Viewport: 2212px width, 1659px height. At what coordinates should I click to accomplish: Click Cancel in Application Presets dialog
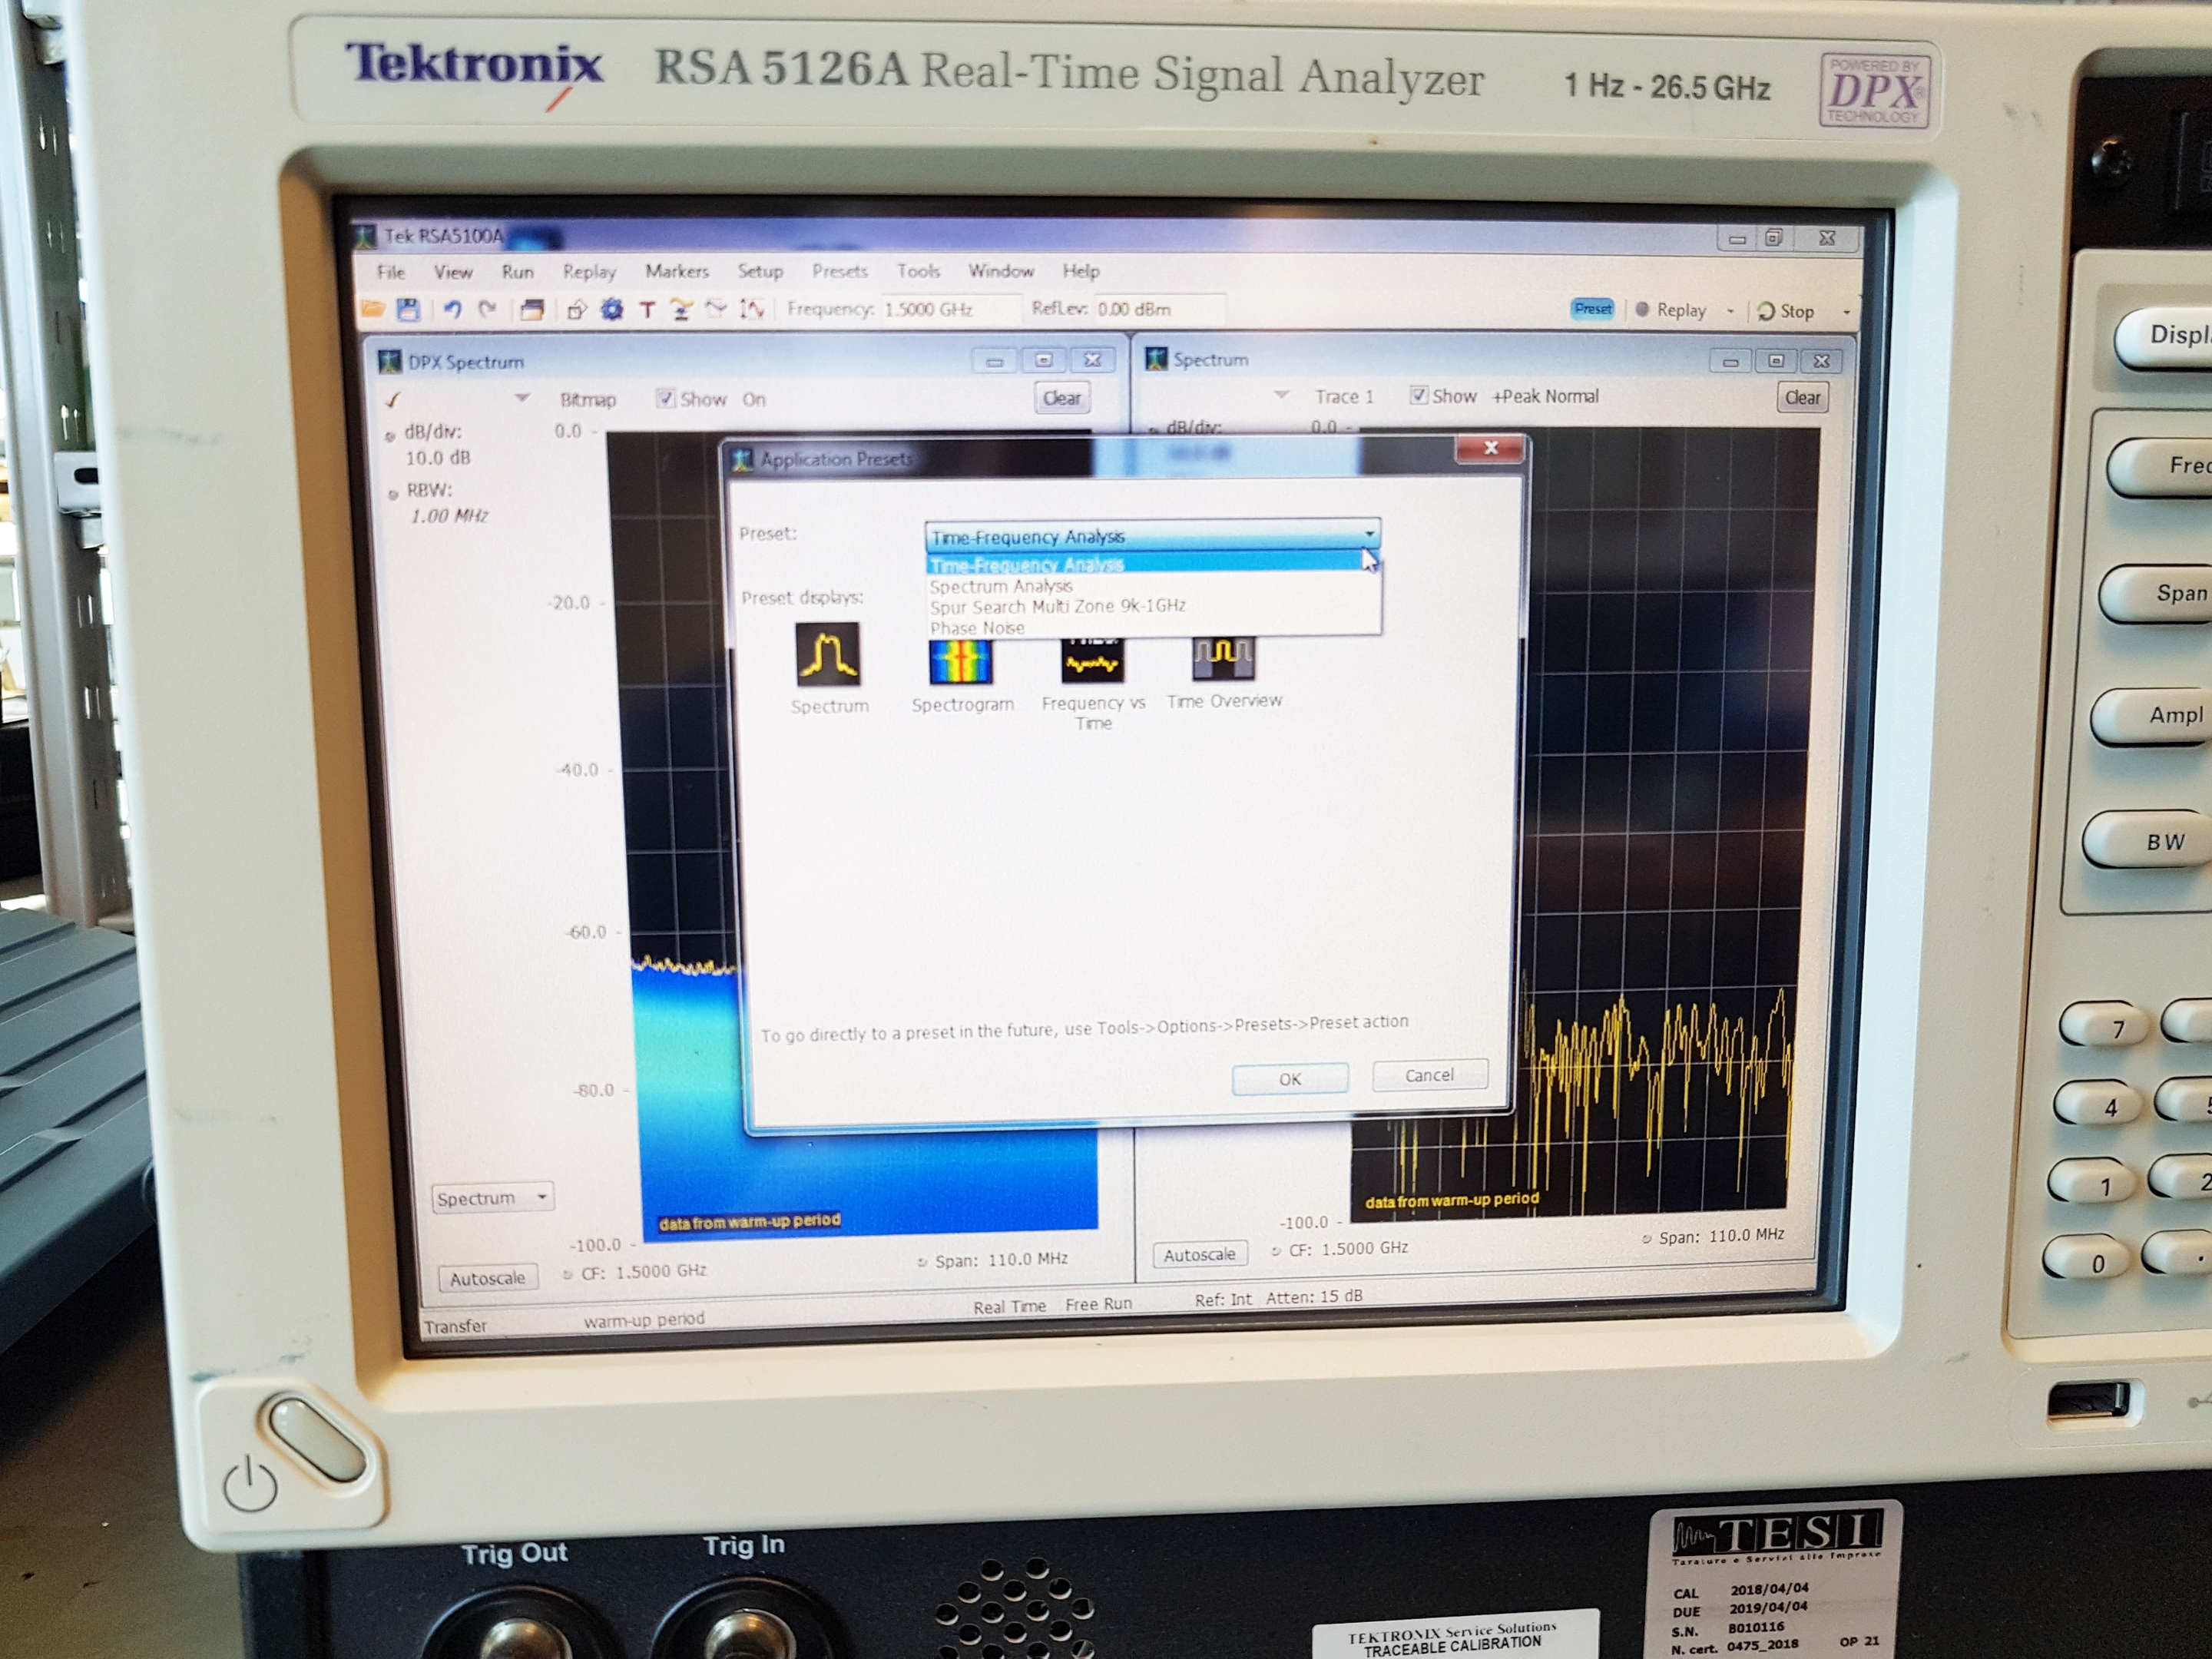pos(1429,1075)
